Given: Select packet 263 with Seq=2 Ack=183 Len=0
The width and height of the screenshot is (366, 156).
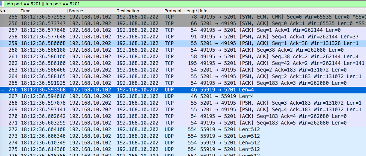Looking at the screenshot, I should 183,70.
